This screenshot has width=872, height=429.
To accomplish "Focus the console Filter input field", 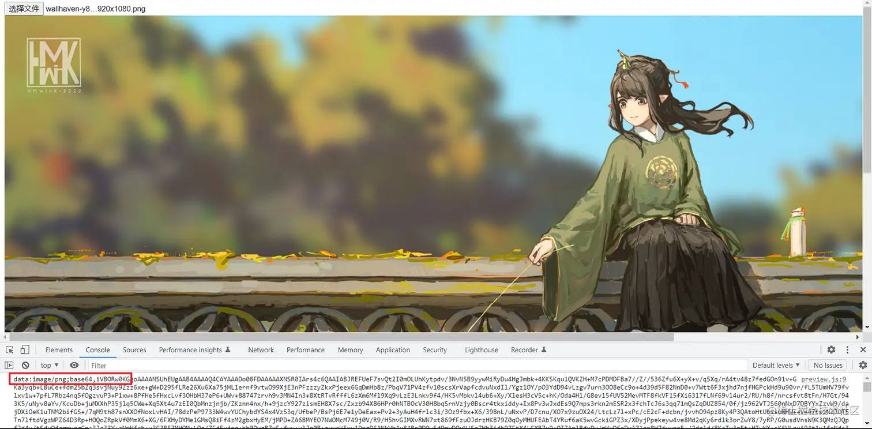I will 418,366.
